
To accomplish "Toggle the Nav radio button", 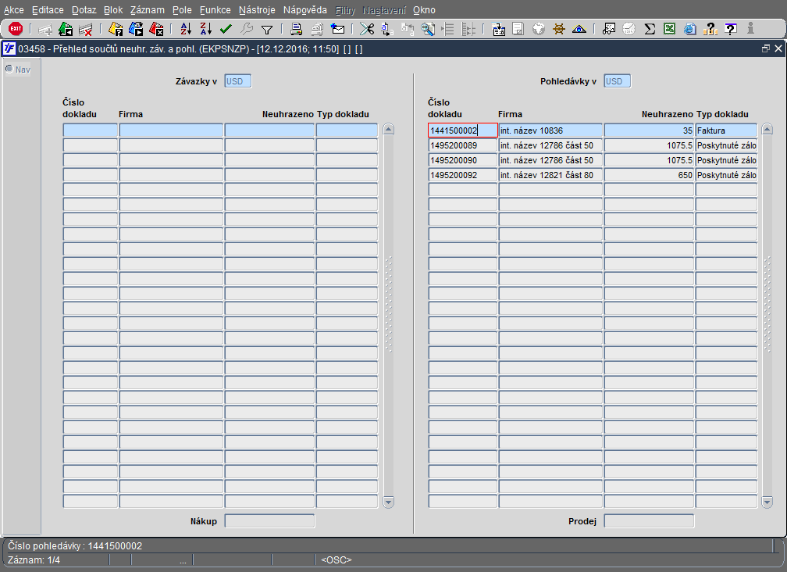I will point(9,69).
